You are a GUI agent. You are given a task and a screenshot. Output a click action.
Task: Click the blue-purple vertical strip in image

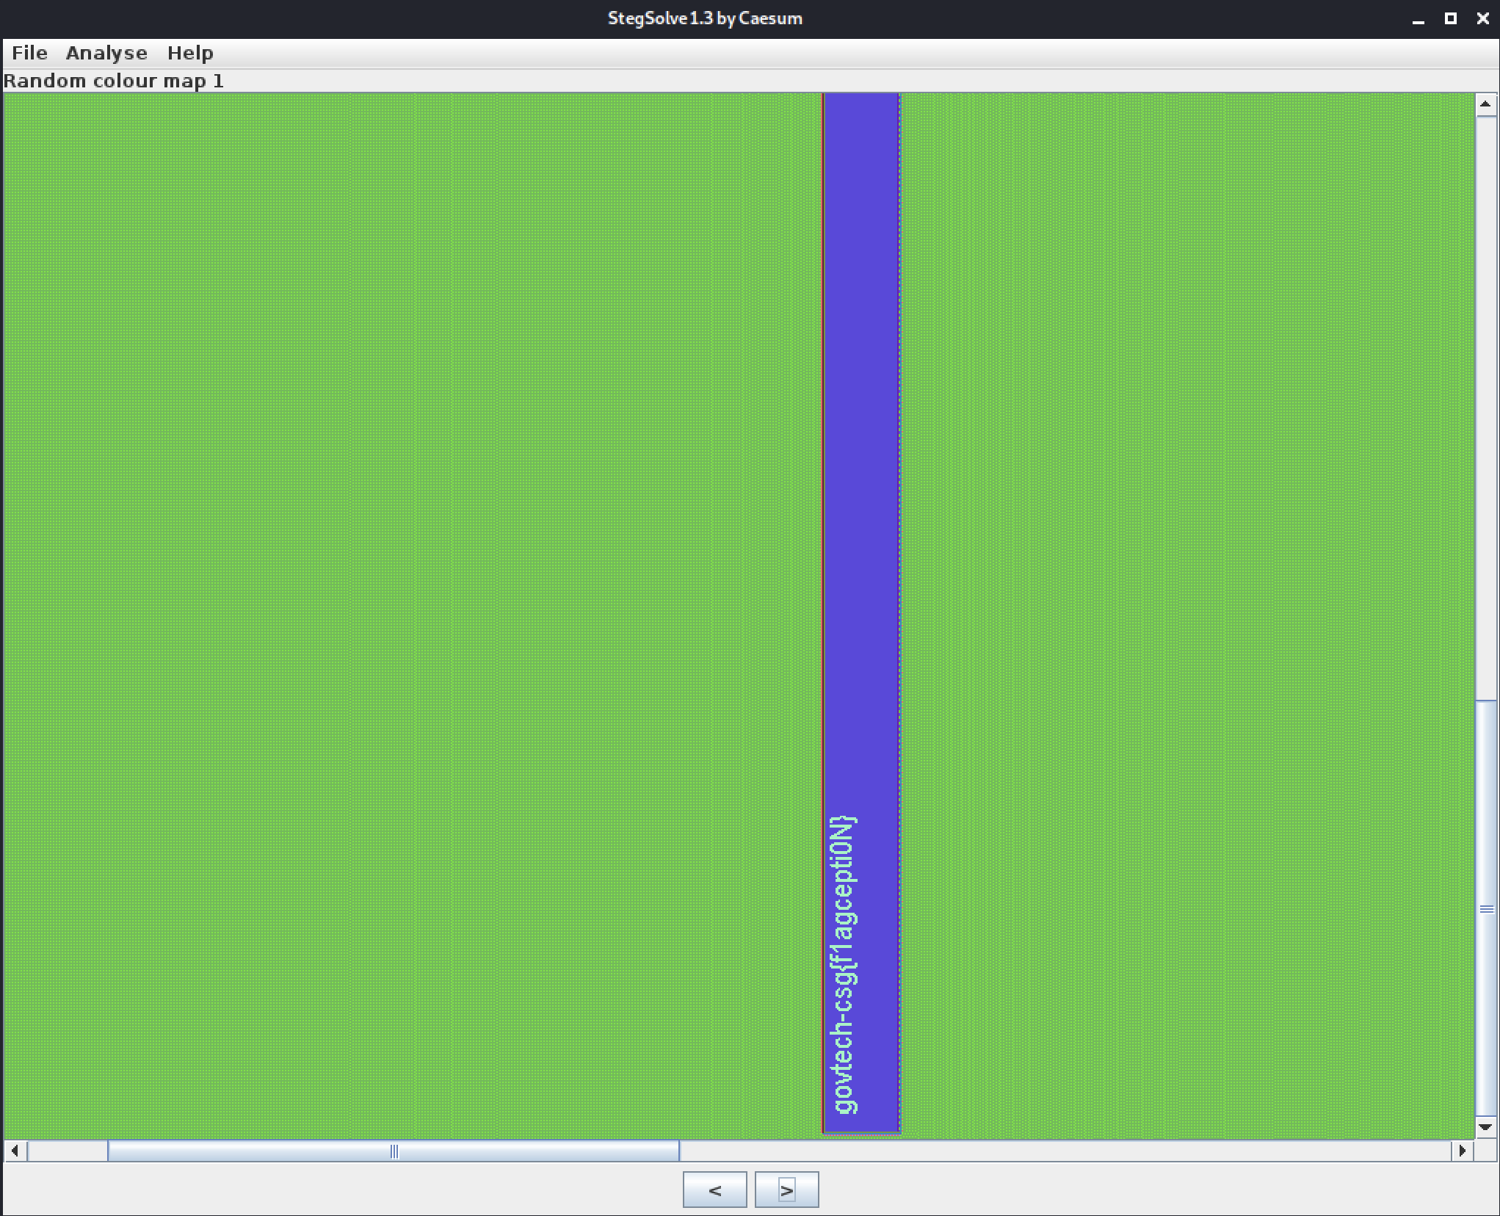click(x=861, y=441)
